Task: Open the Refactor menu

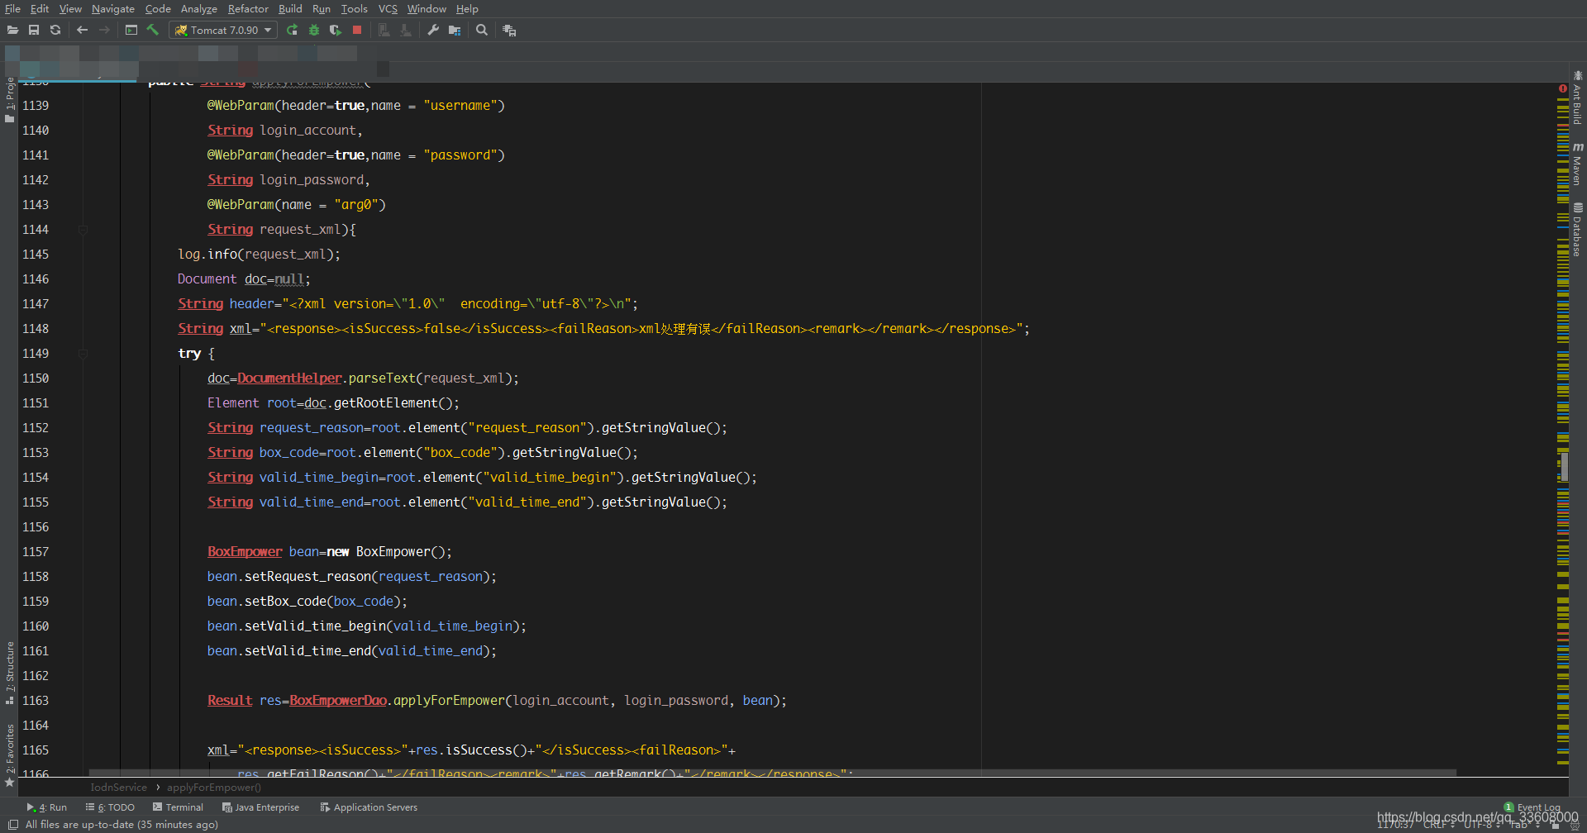Action: [x=248, y=8]
